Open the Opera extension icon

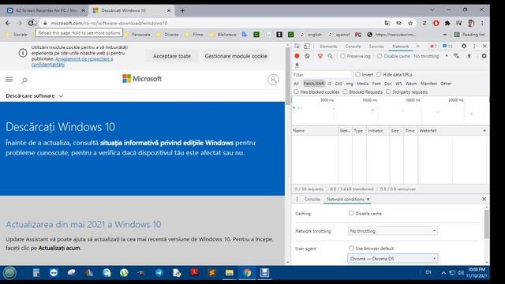coord(436,23)
